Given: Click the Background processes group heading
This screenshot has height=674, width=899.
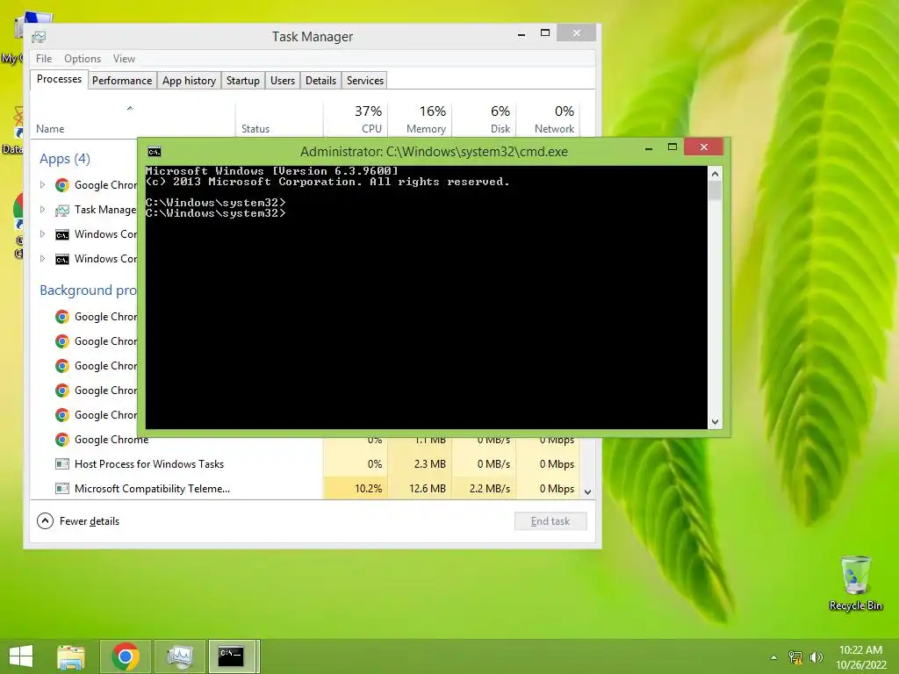Looking at the screenshot, I should coord(88,290).
